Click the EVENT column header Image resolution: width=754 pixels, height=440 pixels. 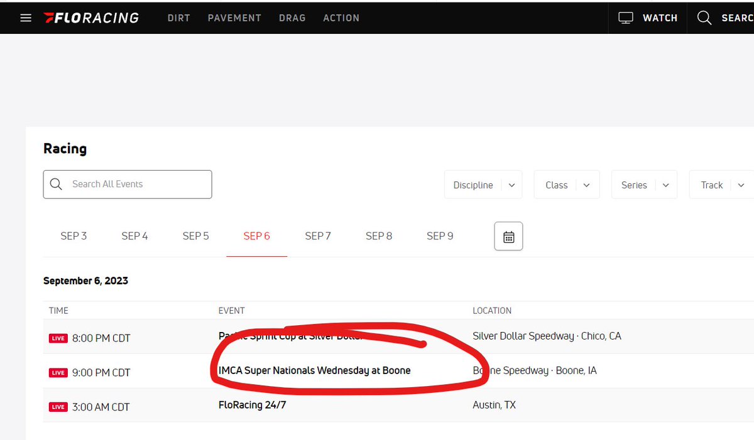pyautogui.click(x=231, y=311)
